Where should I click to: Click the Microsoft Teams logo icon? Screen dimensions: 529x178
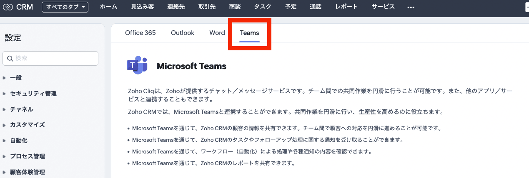[137, 65]
